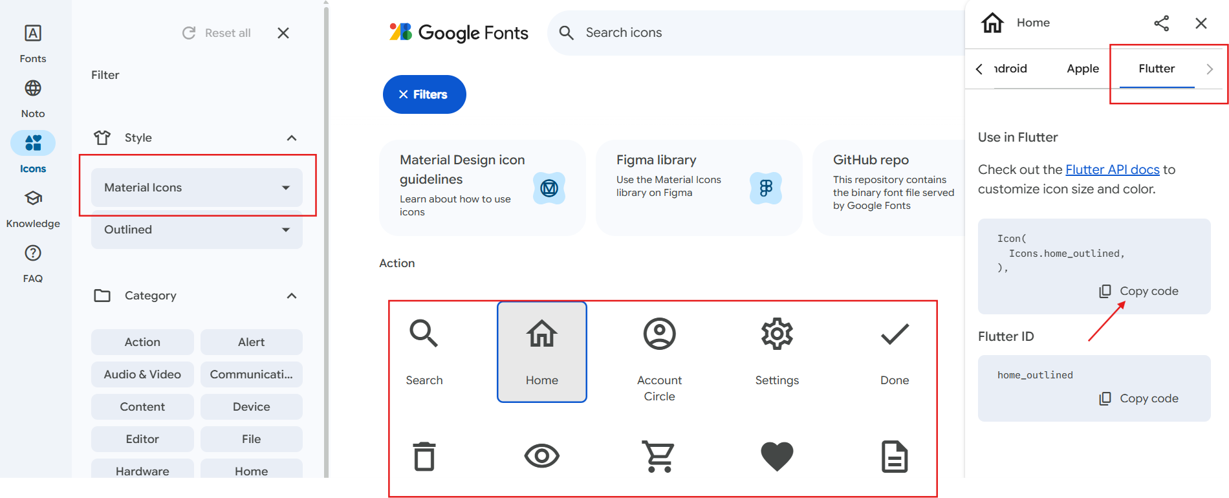Collapse the Category section chevron

click(x=292, y=296)
